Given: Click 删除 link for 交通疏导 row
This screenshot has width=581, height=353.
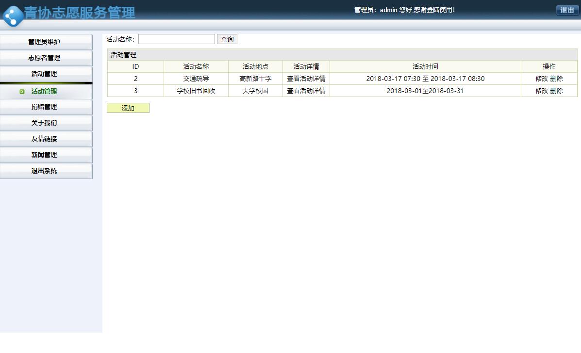Looking at the screenshot, I should 556,79.
